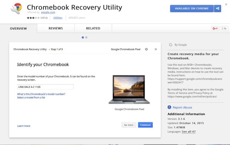Click the Version 3.1.6 text

(x=176, y=119)
